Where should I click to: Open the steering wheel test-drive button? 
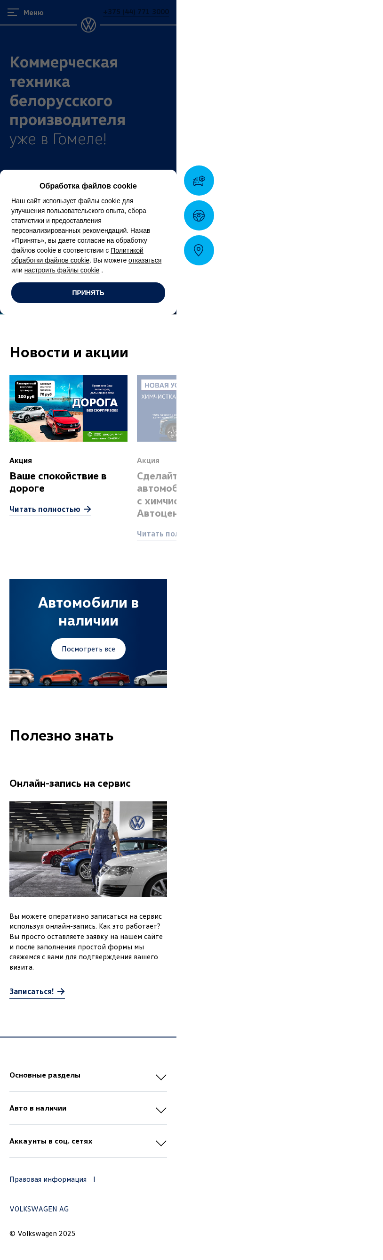point(199,216)
